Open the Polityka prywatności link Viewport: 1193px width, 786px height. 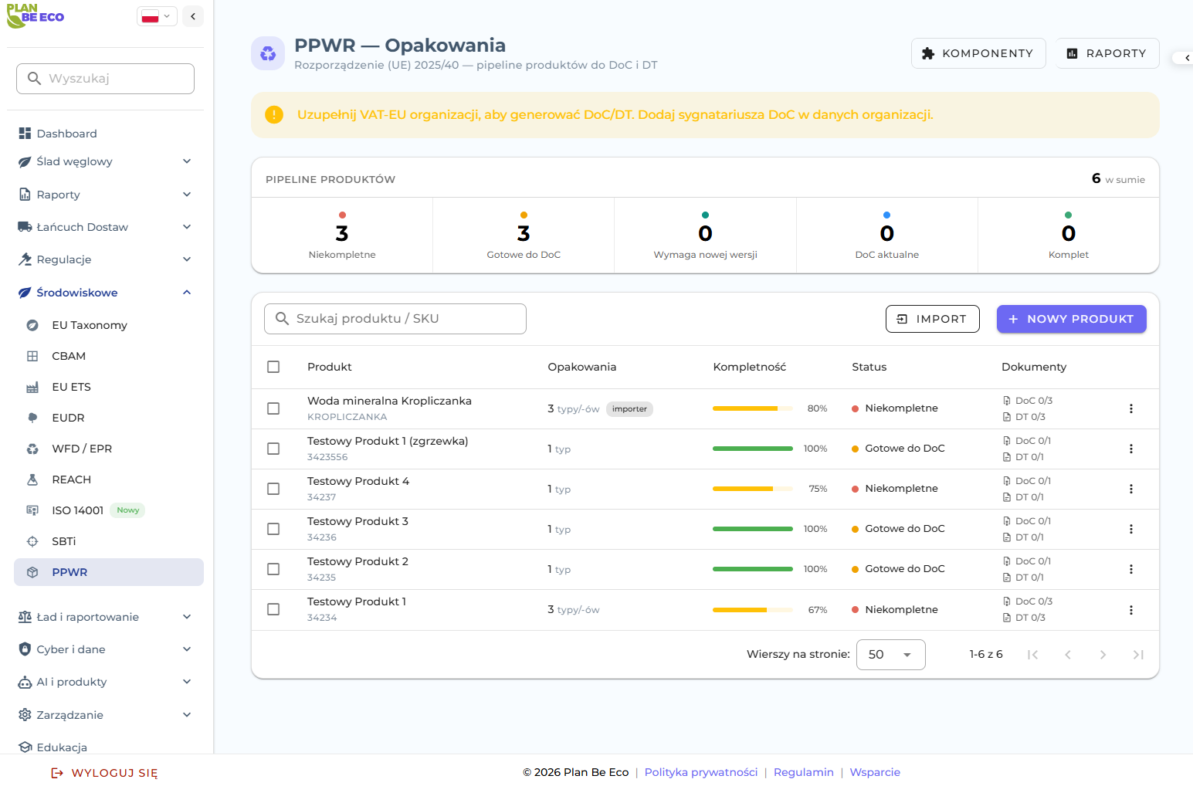coord(701,772)
